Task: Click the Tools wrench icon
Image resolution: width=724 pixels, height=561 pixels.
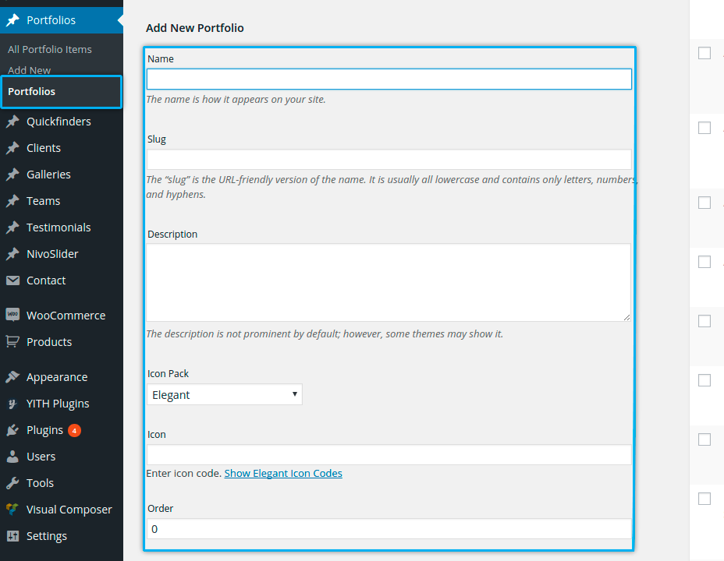Action: tap(12, 483)
